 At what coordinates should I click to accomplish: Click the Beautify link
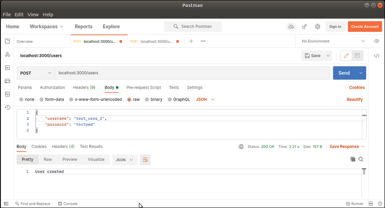[x=355, y=99]
